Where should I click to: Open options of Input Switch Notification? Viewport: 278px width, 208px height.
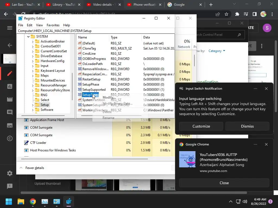pyautogui.click(x=255, y=89)
